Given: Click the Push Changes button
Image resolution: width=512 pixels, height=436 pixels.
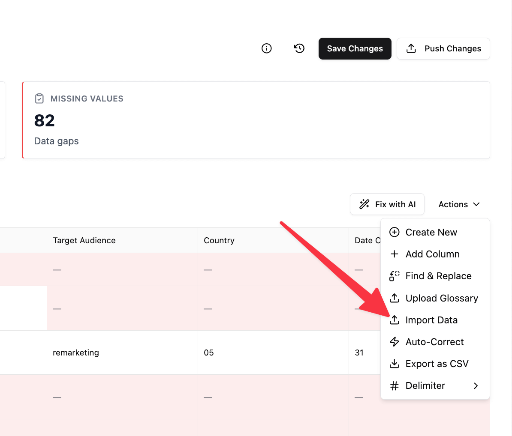Looking at the screenshot, I should 443,48.
